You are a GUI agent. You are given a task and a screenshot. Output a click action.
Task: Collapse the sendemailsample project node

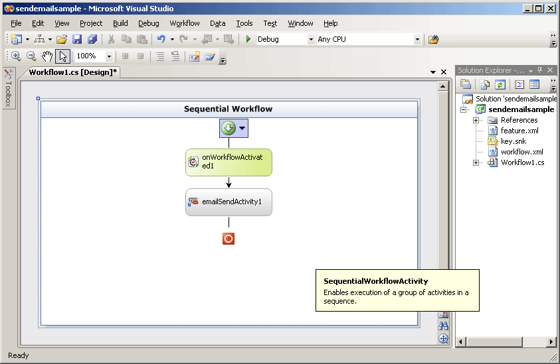(463, 109)
